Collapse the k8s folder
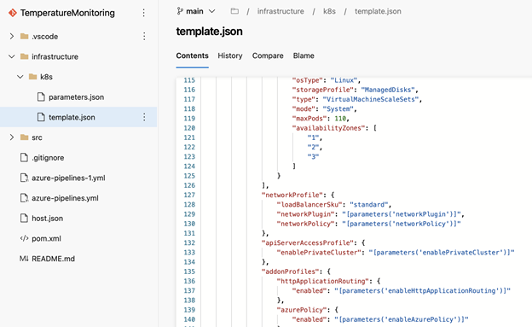532x327 pixels. pyautogui.click(x=20, y=77)
